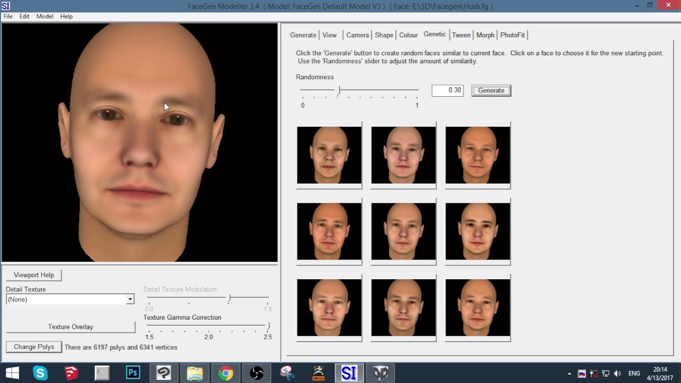Open OBS Studio from the taskbar
The width and height of the screenshot is (681, 383).
pyautogui.click(x=256, y=373)
